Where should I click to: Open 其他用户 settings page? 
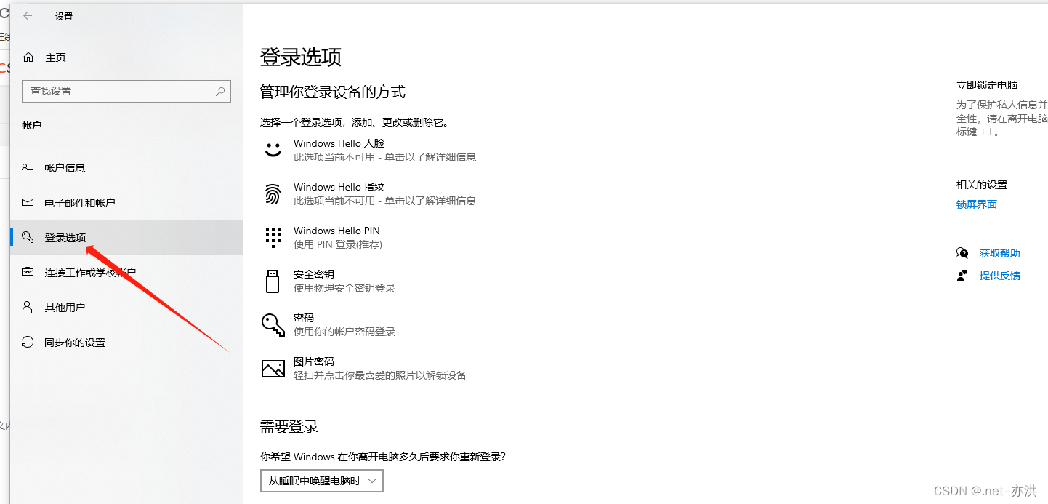tap(65, 307)
